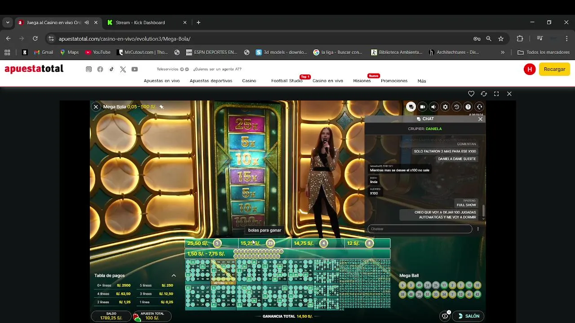The height and width of the screenshot is (323, 575).
Task: Open the Misiones menu item
Action: pos(362,81)
